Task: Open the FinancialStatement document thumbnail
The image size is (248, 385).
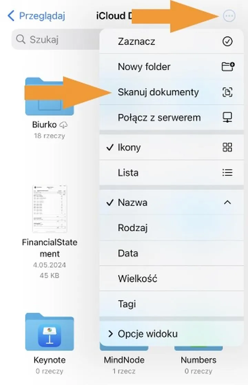Action: point(50,208)
